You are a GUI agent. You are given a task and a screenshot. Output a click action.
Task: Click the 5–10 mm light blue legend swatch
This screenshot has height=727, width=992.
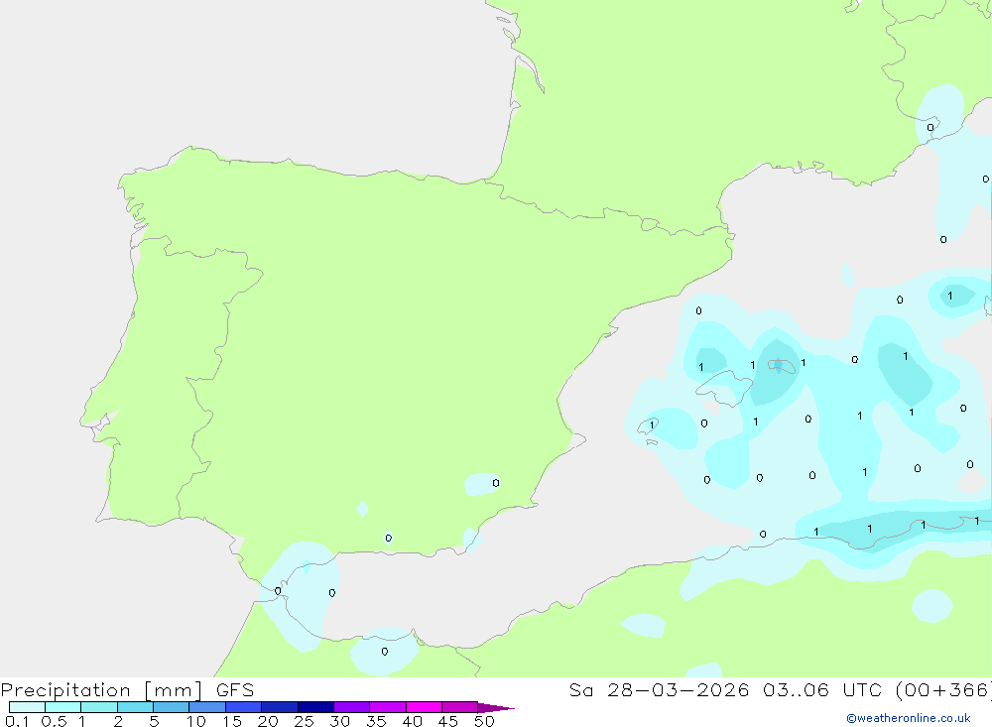click(x=172, y=707)
